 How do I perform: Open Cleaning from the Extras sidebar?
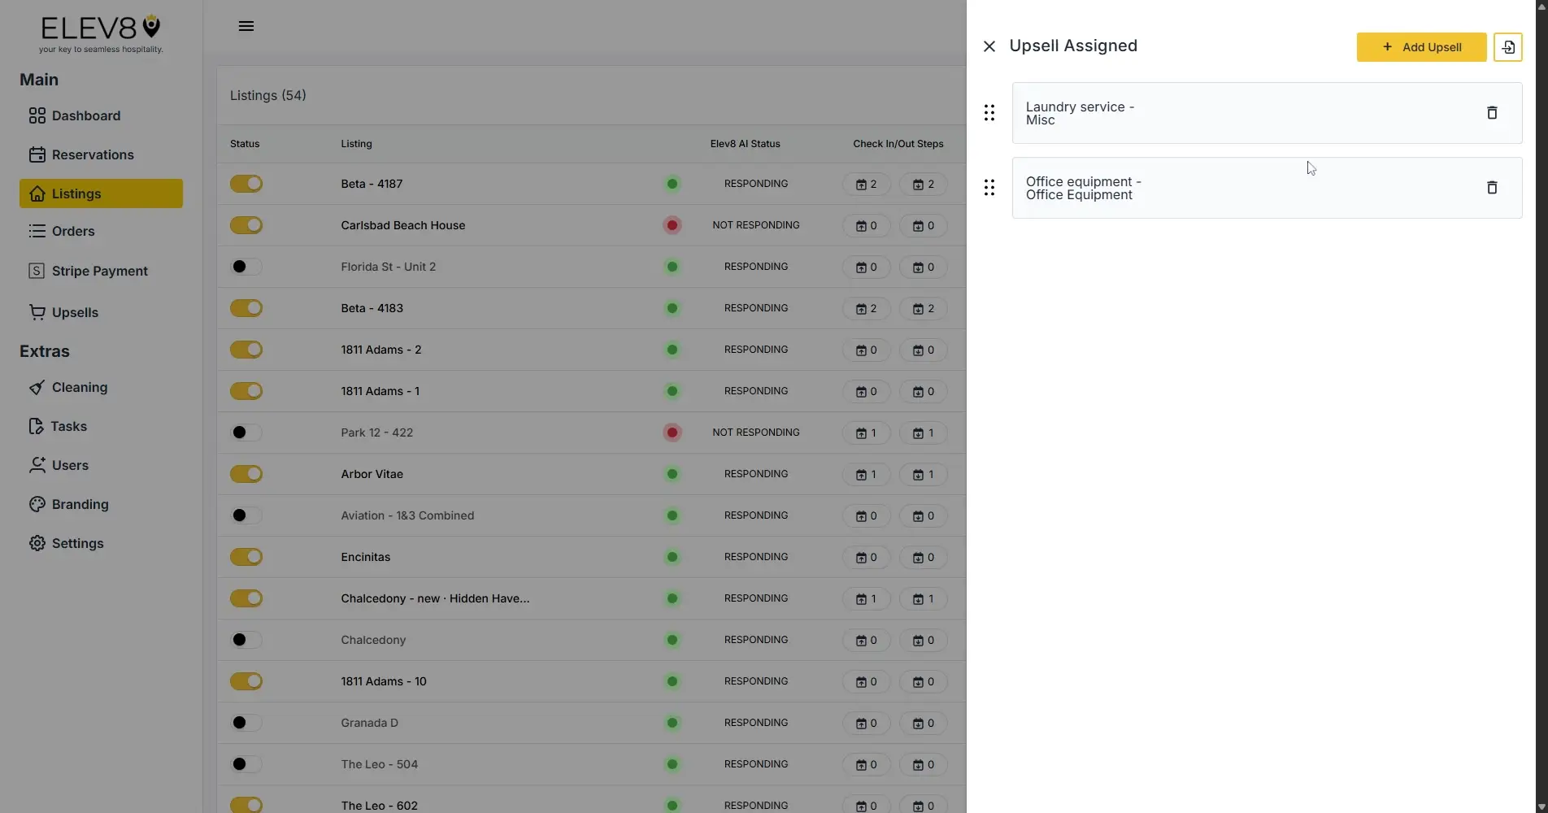tap(78, 387)
